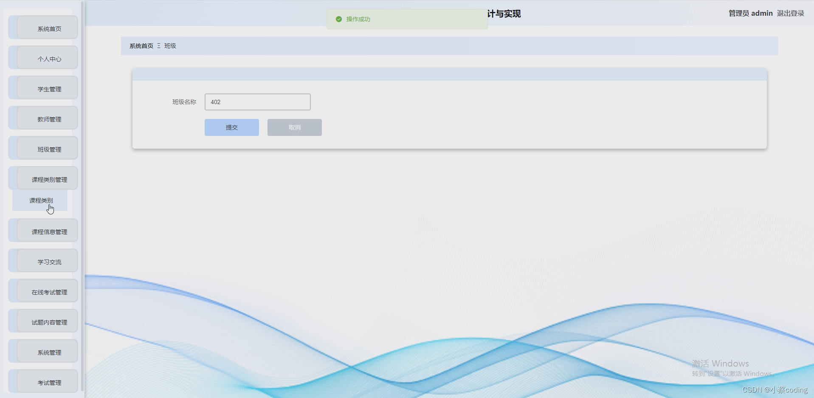
Task: Click the 管理员 admin user label
Action: point(751,13)
